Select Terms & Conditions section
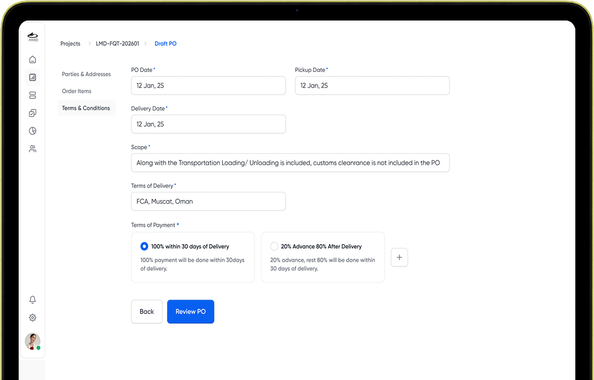This screenshot has height=380, width=594. (x=86, y=108)
